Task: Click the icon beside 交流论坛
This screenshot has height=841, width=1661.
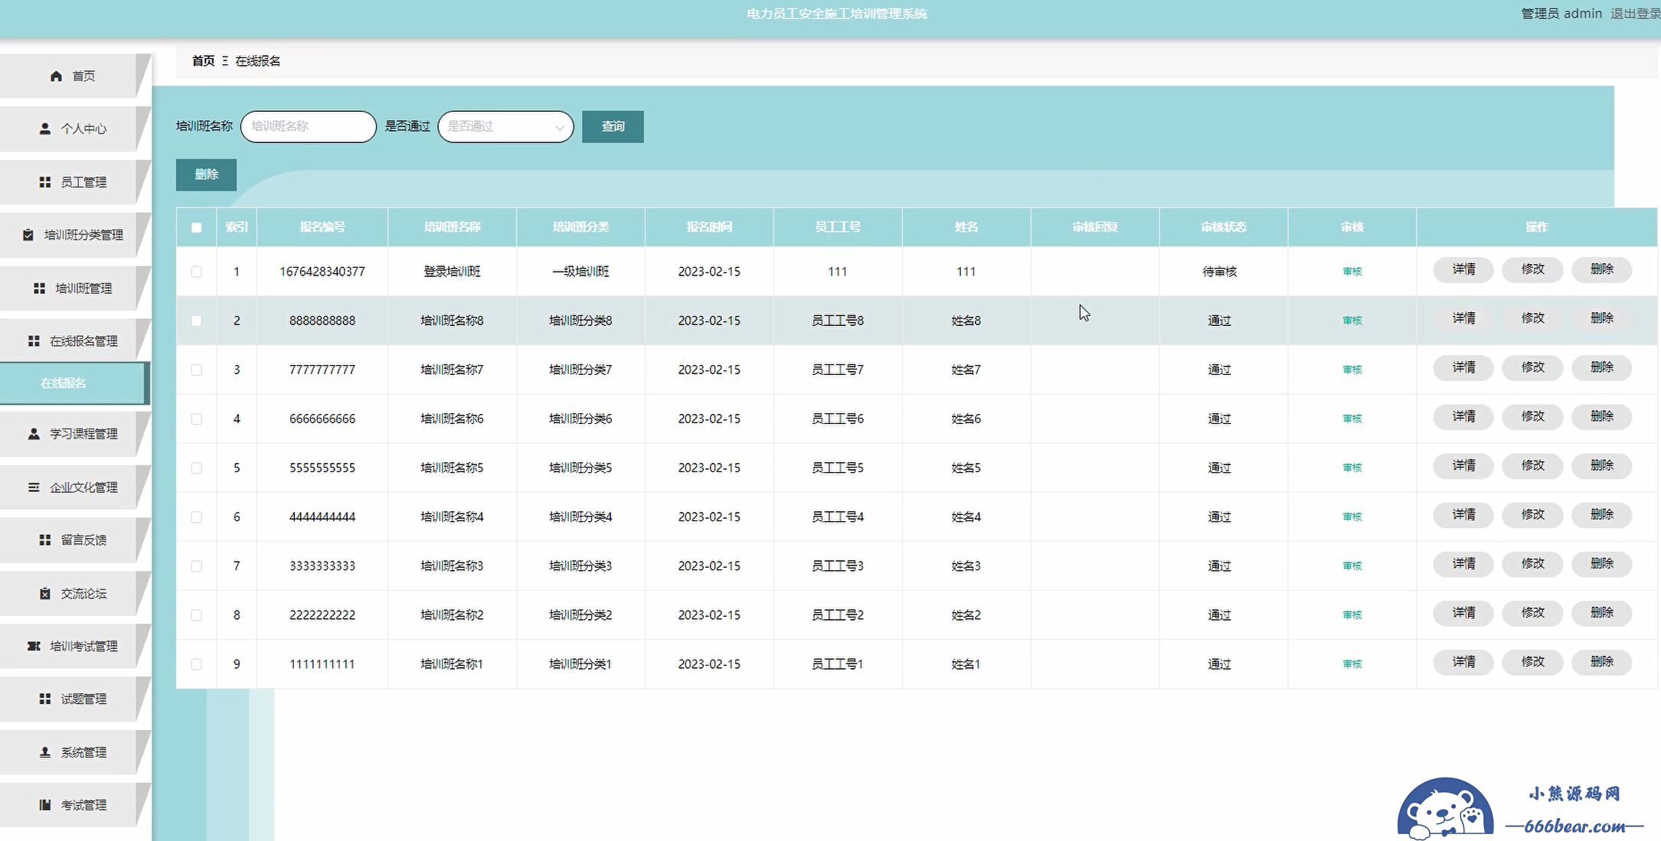Action: click(45, 594)
